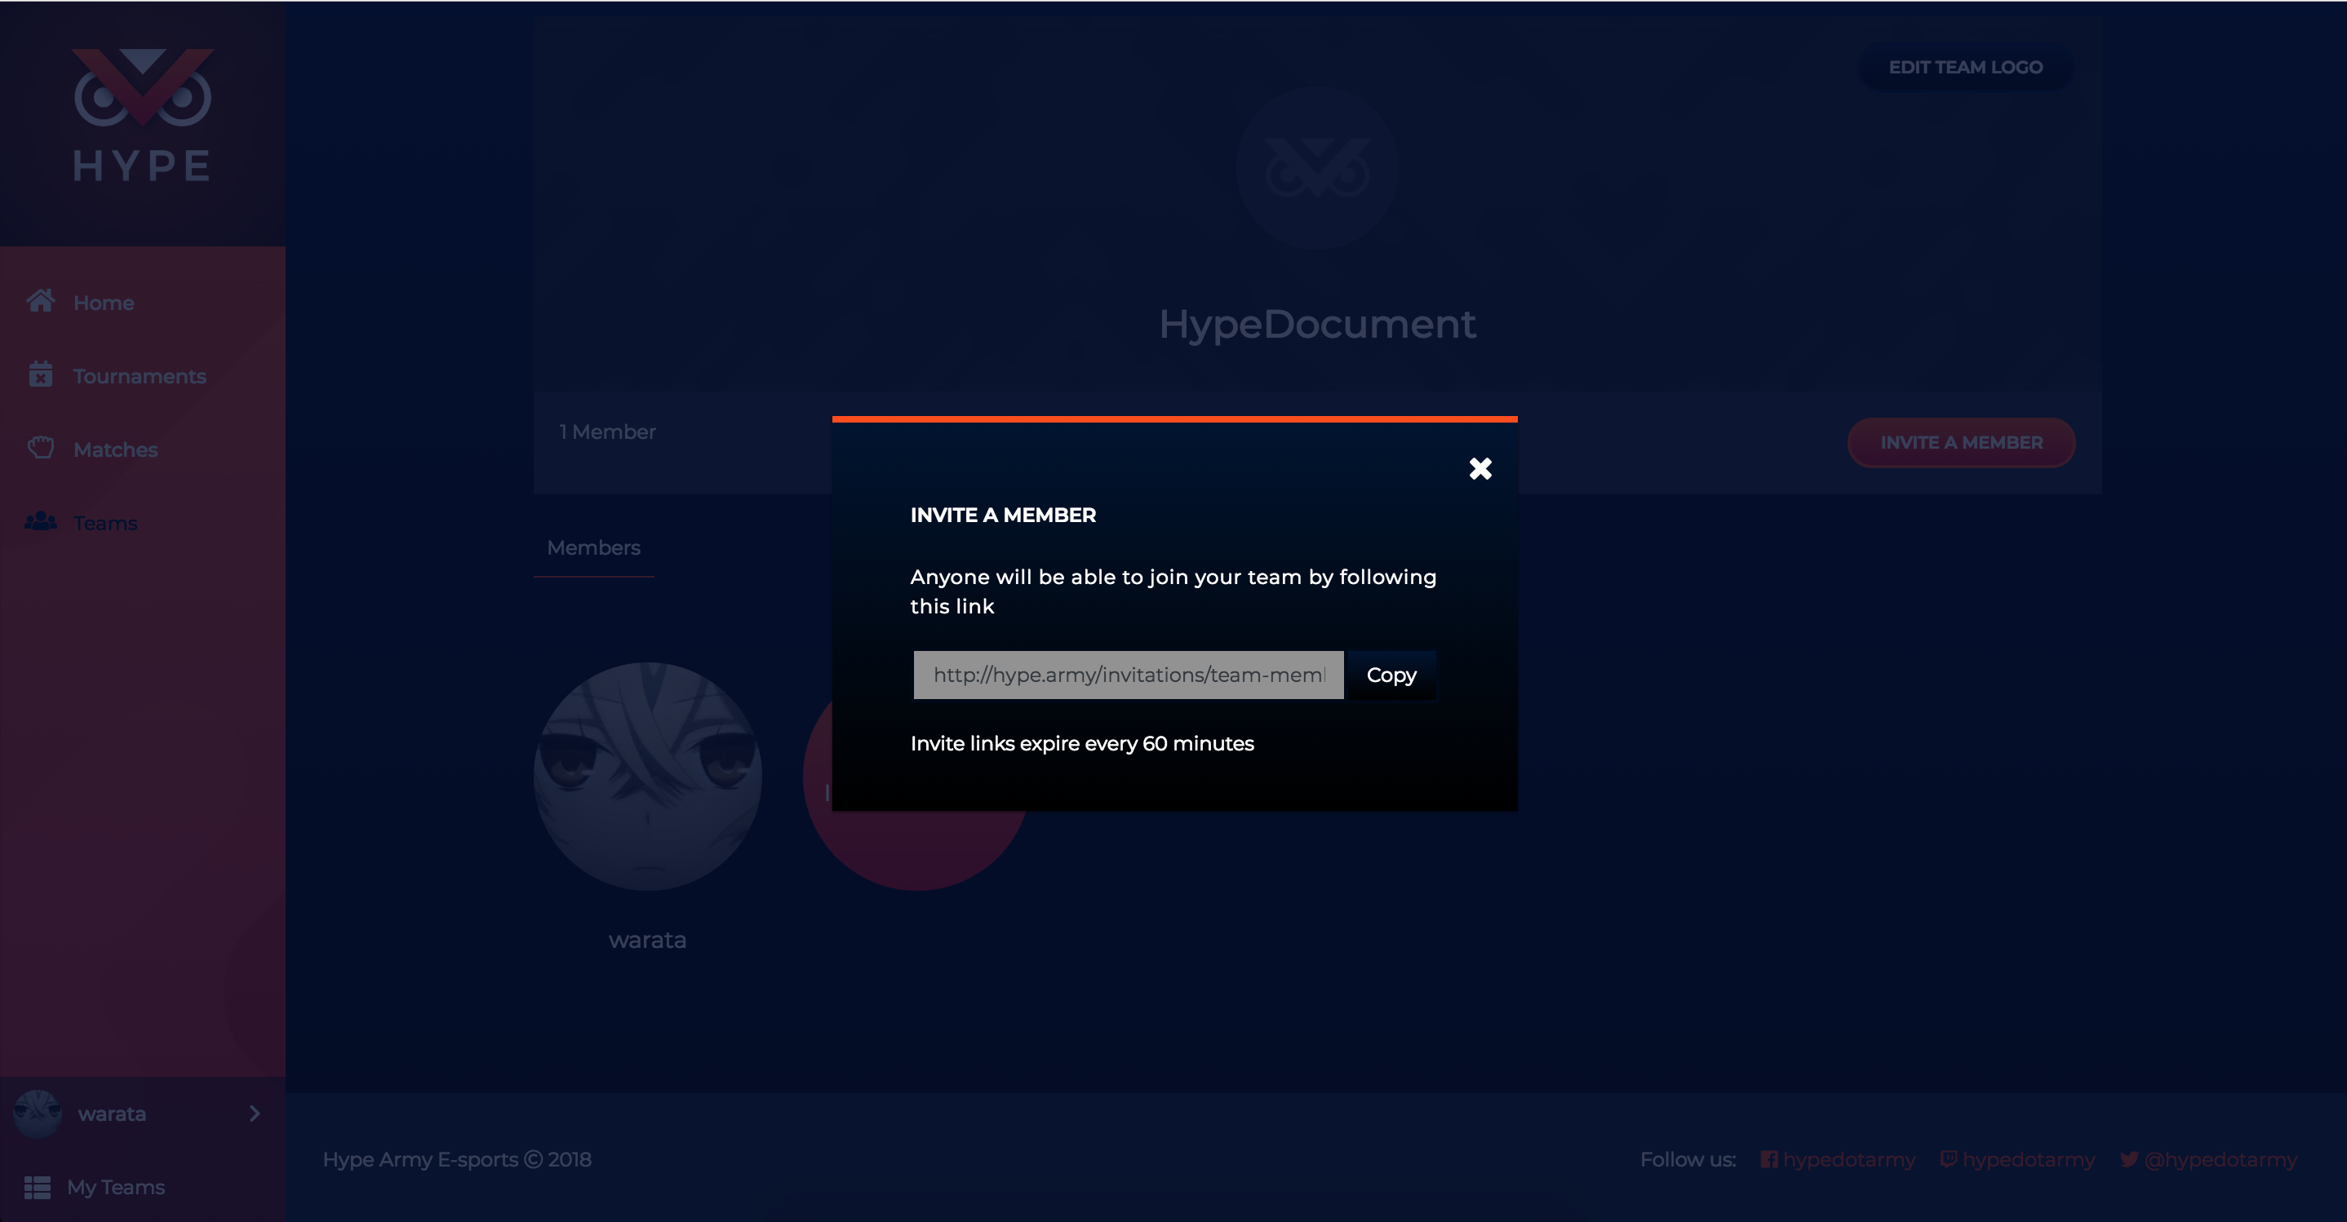
Task: Expand the warata user menu chevron
Action: point(254,1113)
